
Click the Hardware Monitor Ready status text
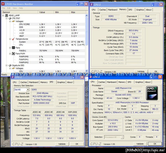tap(4, 74)
